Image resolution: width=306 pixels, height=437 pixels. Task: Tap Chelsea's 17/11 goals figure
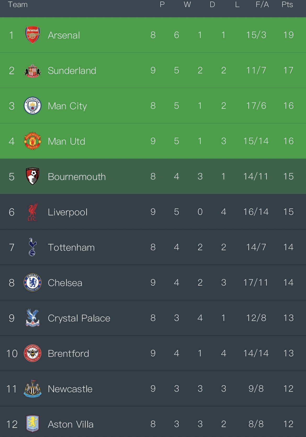pyautogui.click(x=256, y=282)
